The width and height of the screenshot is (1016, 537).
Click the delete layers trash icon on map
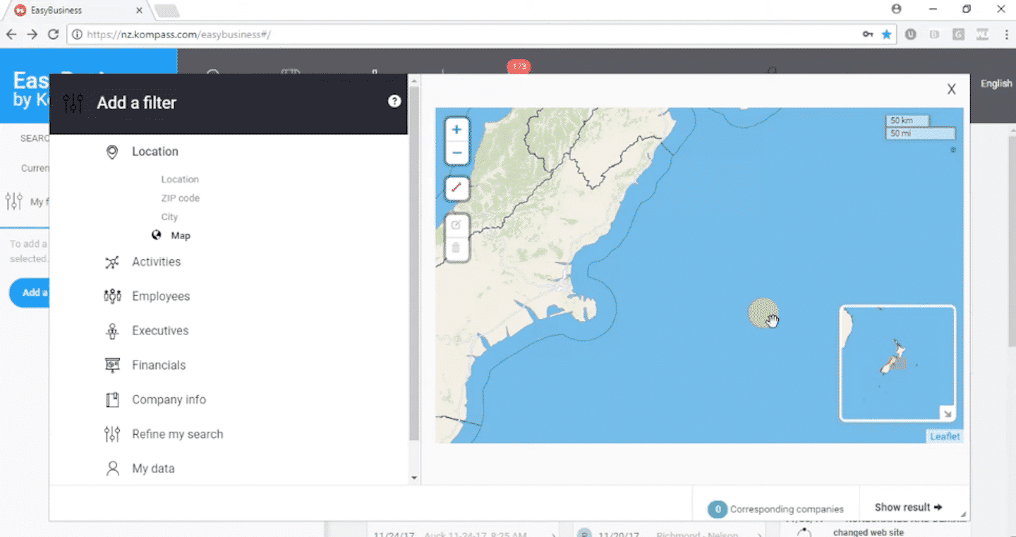point(456,248)
